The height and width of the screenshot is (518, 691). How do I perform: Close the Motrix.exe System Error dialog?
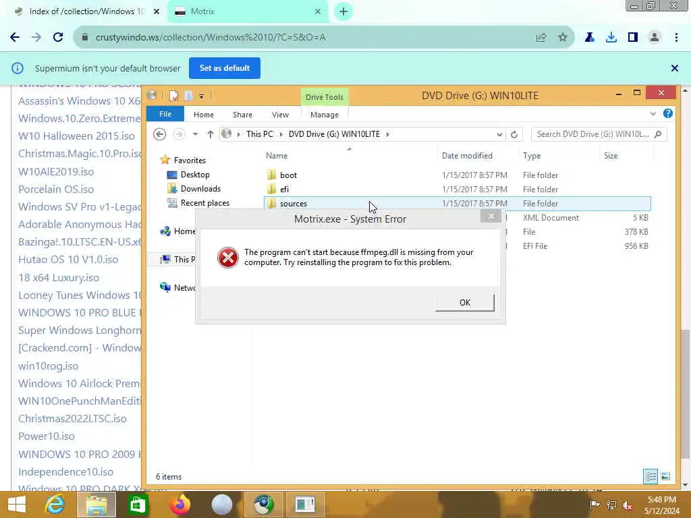tap(491, 216)
